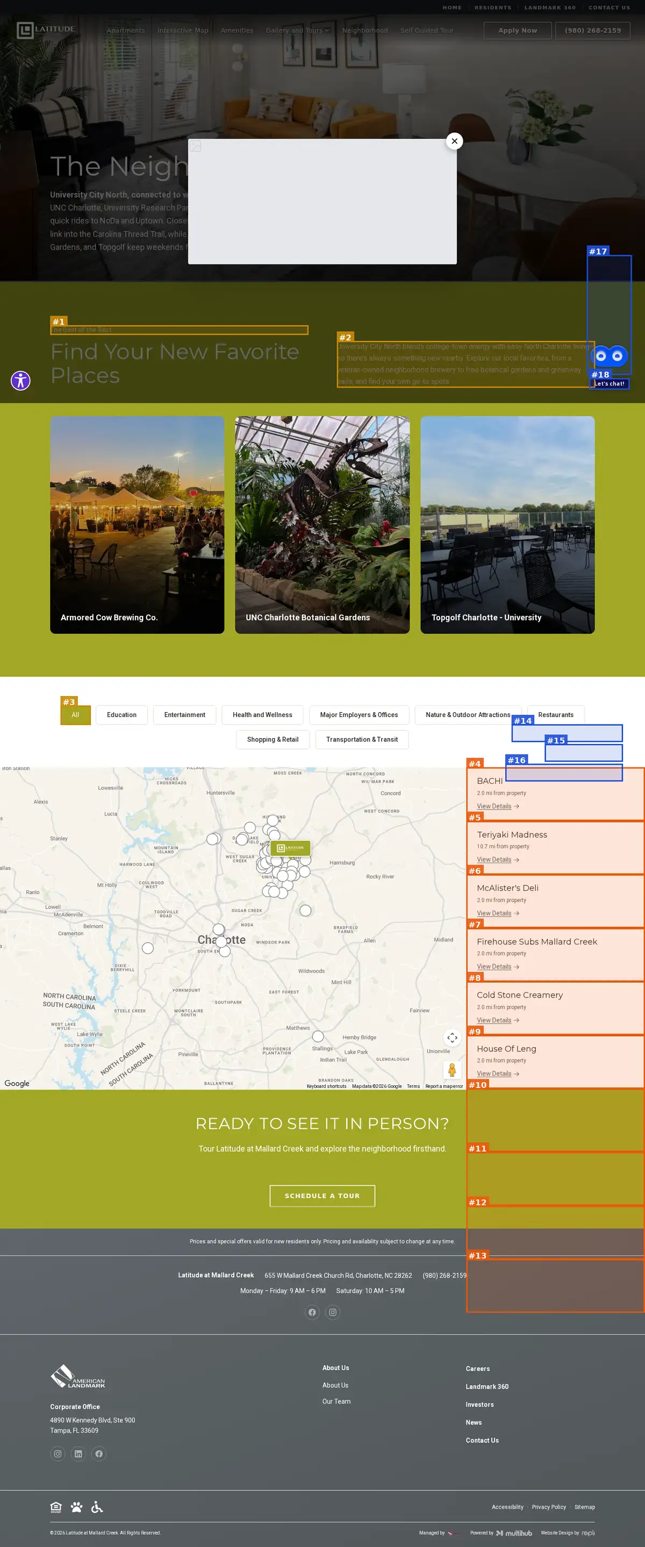645x1547 pixels.
Task: Filter by Transportation & Transit
Action: point(362,739)
